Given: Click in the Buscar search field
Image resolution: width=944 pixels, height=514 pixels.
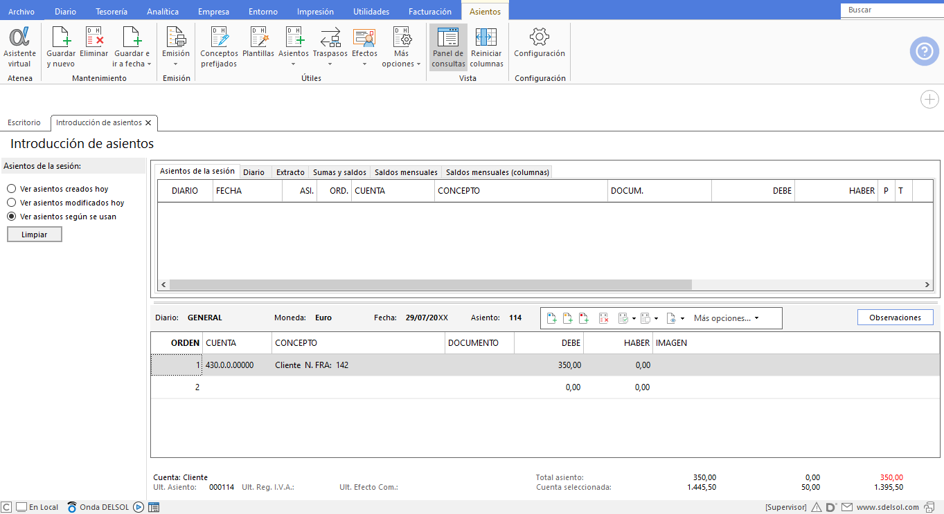Looking at the screenshot, I should [x=892, y=10].
